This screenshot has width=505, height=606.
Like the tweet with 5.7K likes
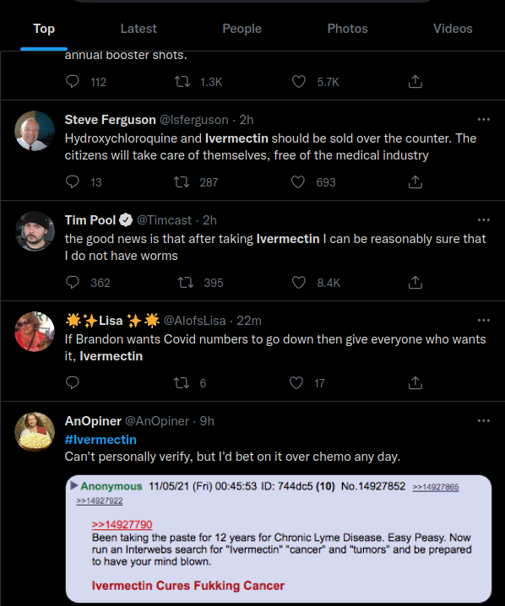[x=298, y=82]
